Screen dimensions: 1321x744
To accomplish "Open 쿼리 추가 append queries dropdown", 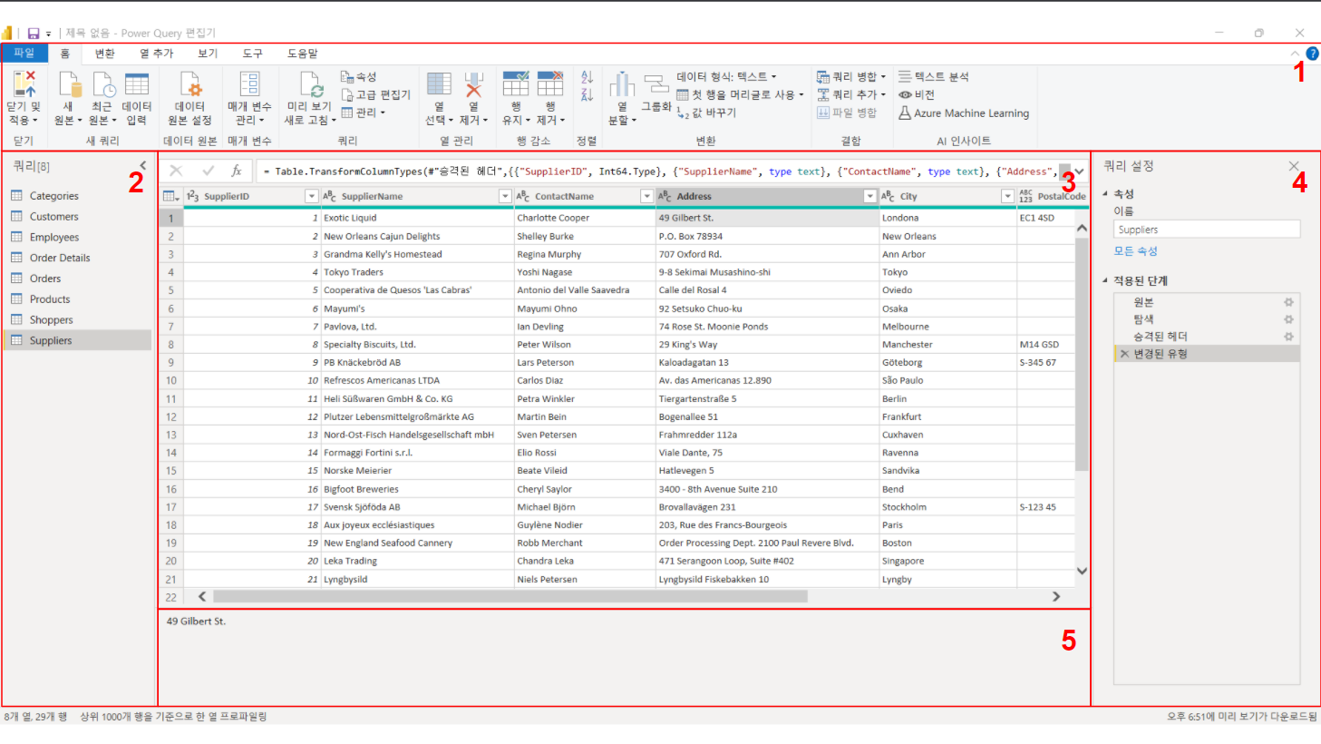I will click(851, 94).
